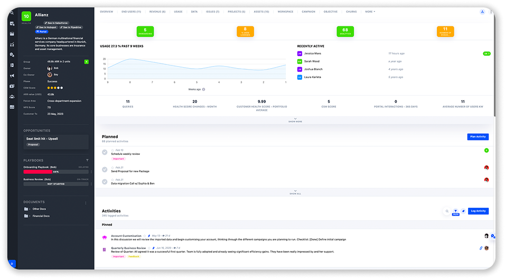The image size is (505, 279).
Task: Open search from the left sidebar magnifier
Action: tap(12, 13)
